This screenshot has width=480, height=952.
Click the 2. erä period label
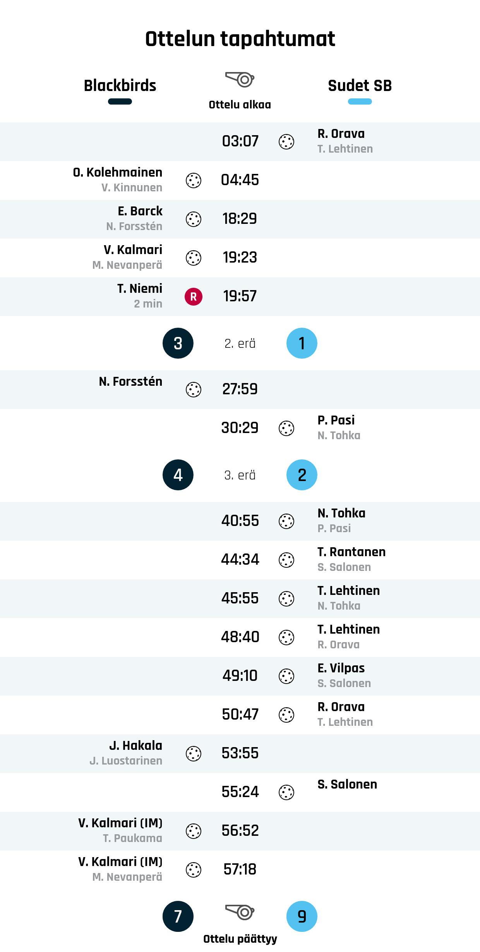240,344
